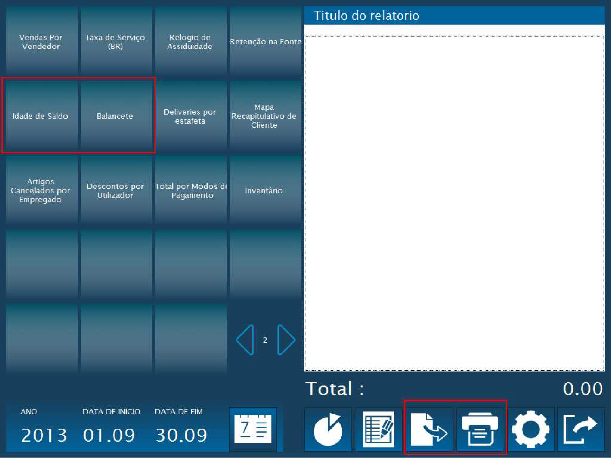Click the export document arrow icon
This screenshot has width=611, height=458.
click(429, 429)
